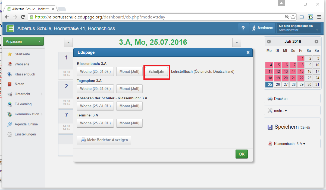Open a new browser tab

pos(62,9)
